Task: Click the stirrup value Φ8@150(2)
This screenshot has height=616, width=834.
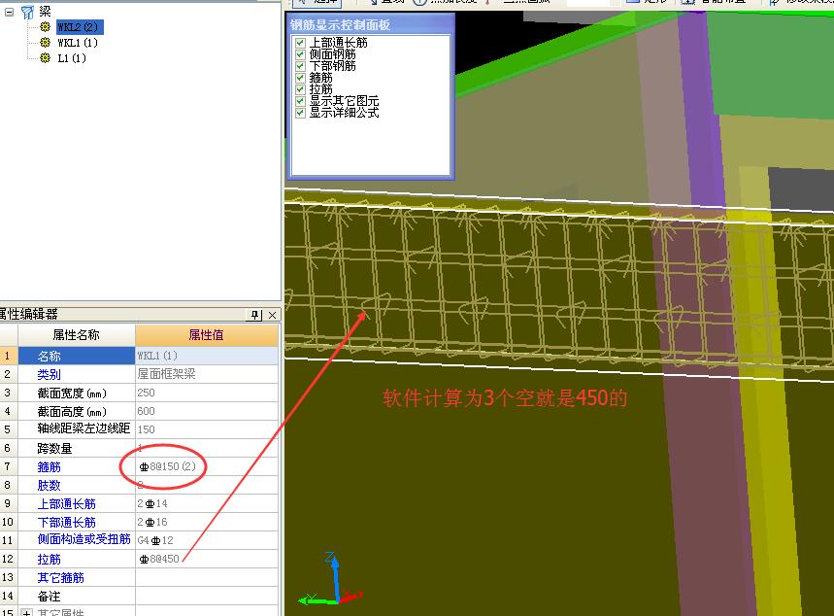Action: click(x=207, y=466)
